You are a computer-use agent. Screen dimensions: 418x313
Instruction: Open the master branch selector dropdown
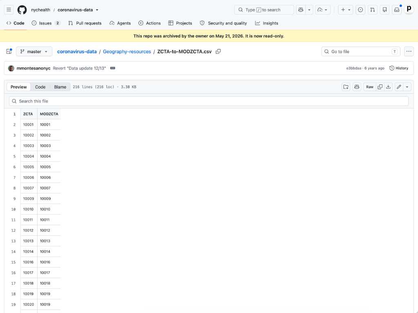coord(34,51)
